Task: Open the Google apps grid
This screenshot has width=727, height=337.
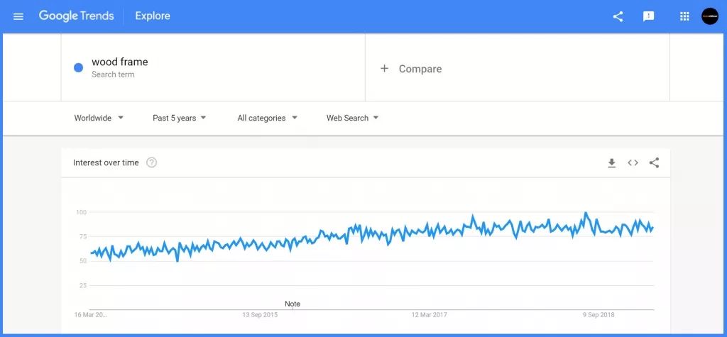Action: click(x=684, y=16)
